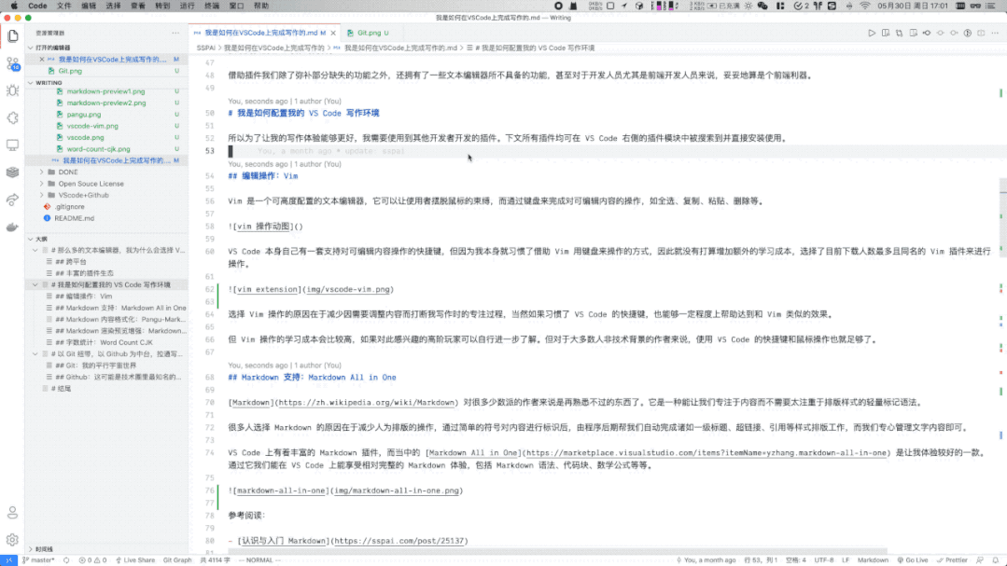Change language mode Markdown in status bar
The image size is (1007, 566).
873,560
